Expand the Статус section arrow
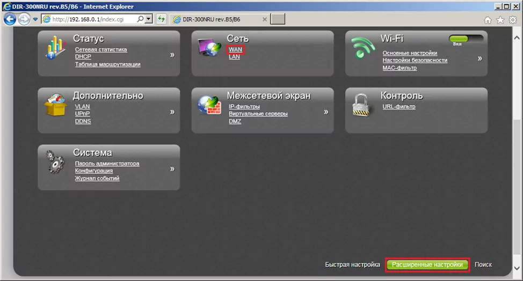The width and height of the screenshot is (523, 281). pyautogui.click(x=172, y=55)
